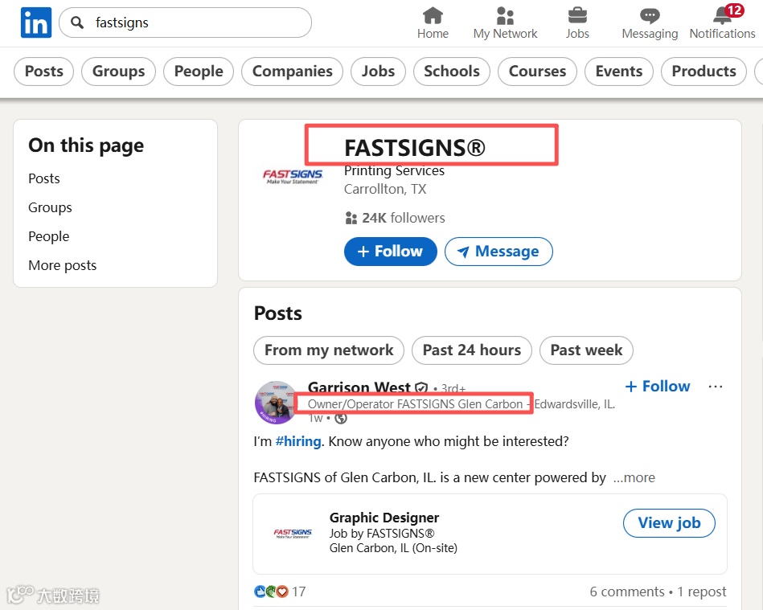The height and width of the screenshot is (610, 763).
Task: Open the 1 repost link
Action: [x=702, y=592]
